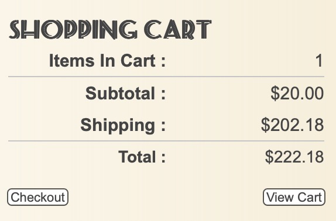
Task: Click the dollar sign in the total amount
Action: [269, 157]
